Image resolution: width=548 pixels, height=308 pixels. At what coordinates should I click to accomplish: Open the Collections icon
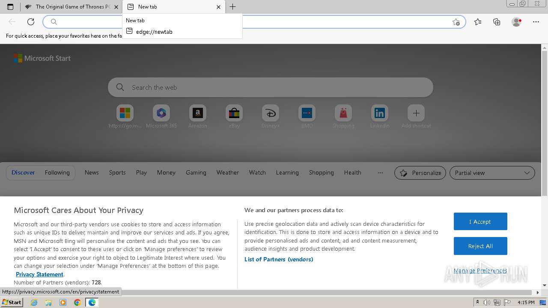[497, 22]
